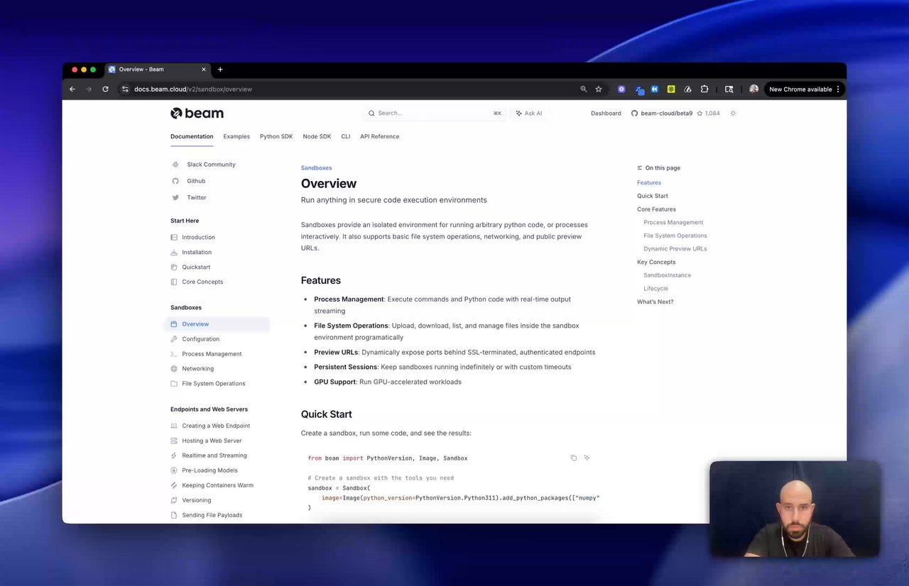Click the Core Concepts icon
This screenshot has width=909, height=586.
(175, 282)
